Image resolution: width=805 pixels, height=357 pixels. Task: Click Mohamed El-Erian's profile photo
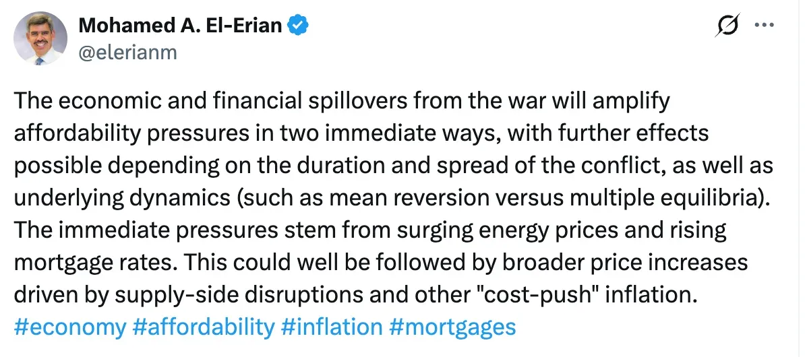[x=40, y=38]
